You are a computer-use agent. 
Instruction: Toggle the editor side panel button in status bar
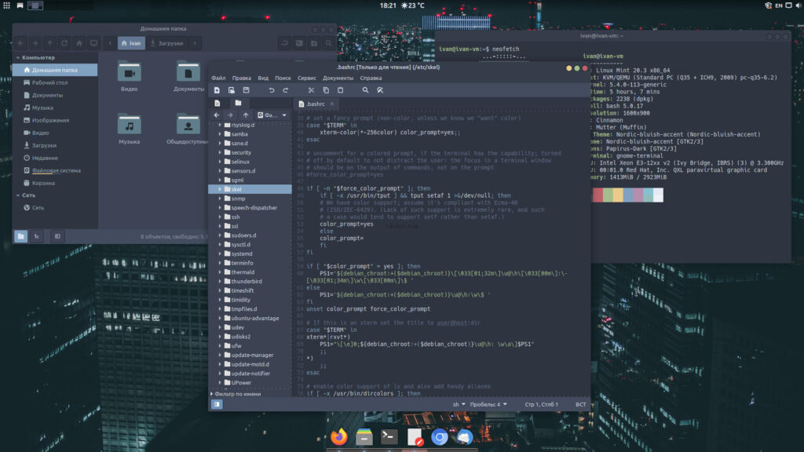click(x=217, y=404)
